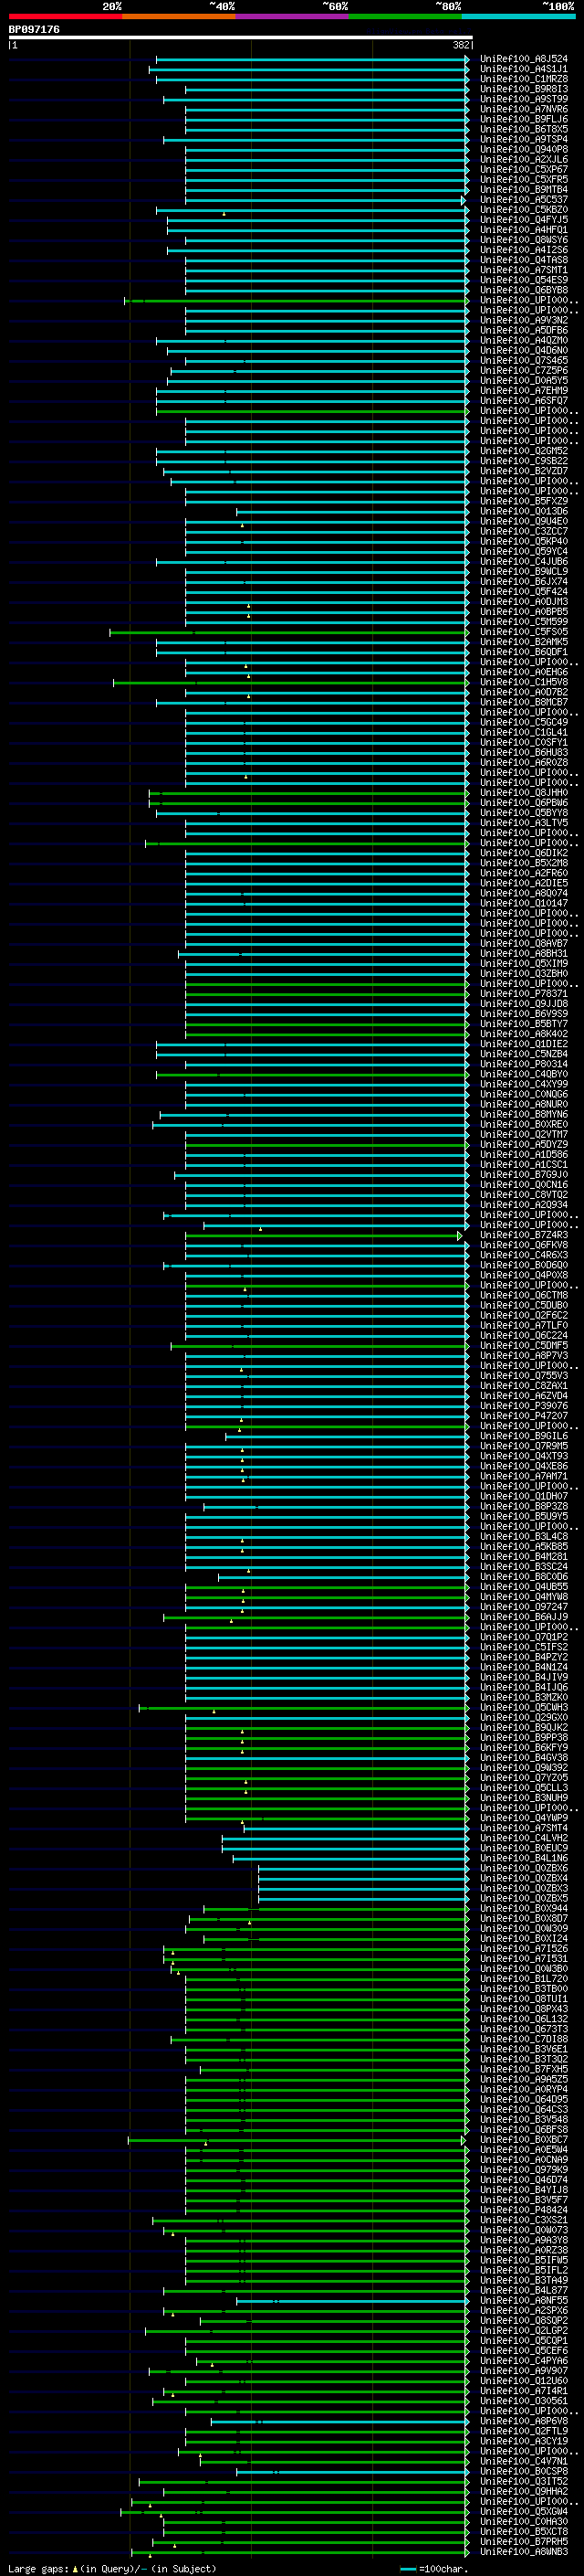Select the UniRef100_A6SFQ7 label
This screenshot has height=2576, width=584.
click(524, 401)
